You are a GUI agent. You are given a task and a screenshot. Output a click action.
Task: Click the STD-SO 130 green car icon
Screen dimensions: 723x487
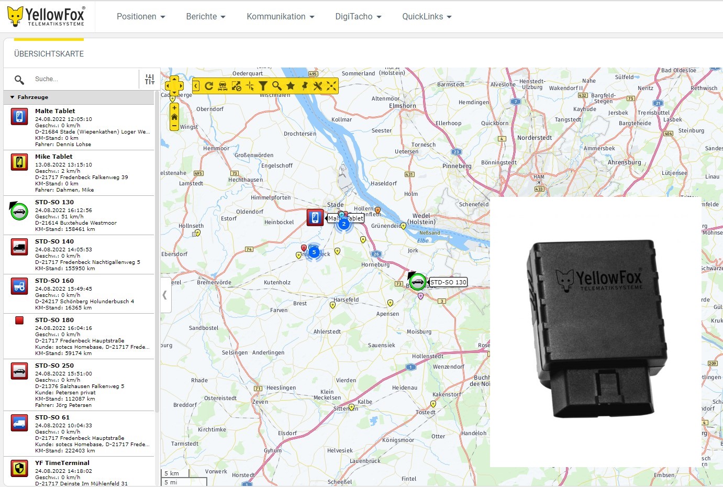pyautogui.click(x=19, y=211)
